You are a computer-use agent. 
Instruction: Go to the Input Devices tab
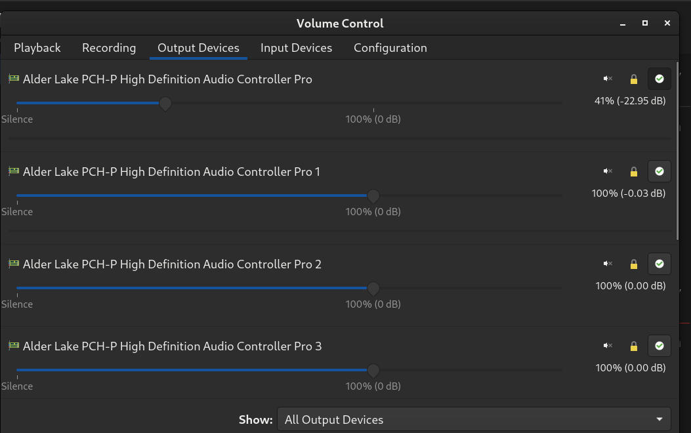pyautogui.click(x=296, y=48)
